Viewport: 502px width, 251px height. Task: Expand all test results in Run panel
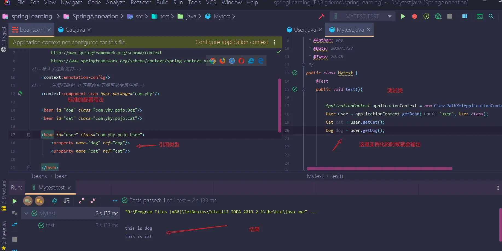click(x=81, y=201)
